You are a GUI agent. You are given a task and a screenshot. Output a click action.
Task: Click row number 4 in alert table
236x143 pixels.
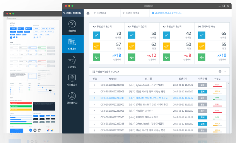click(95, 104)
